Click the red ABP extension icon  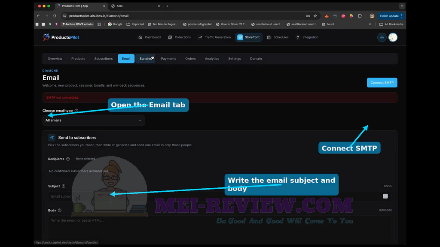pyautogui.click(x=343, y=16)
